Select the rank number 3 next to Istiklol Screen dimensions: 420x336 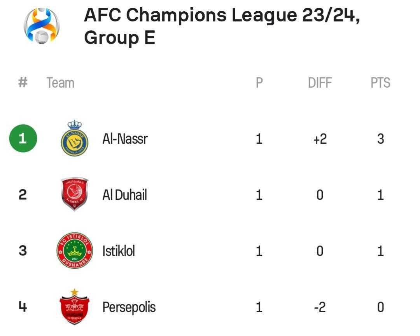click(23, 251)
